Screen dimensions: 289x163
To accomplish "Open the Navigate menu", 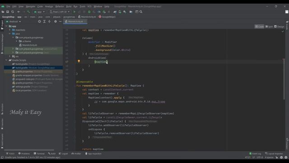I will click(x=30, y=6).
